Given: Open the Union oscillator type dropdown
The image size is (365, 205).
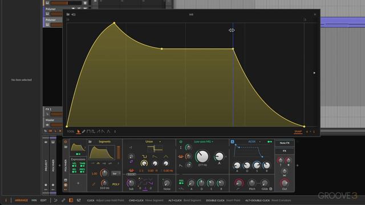Looking at the screenshot, I should point(153,142).
